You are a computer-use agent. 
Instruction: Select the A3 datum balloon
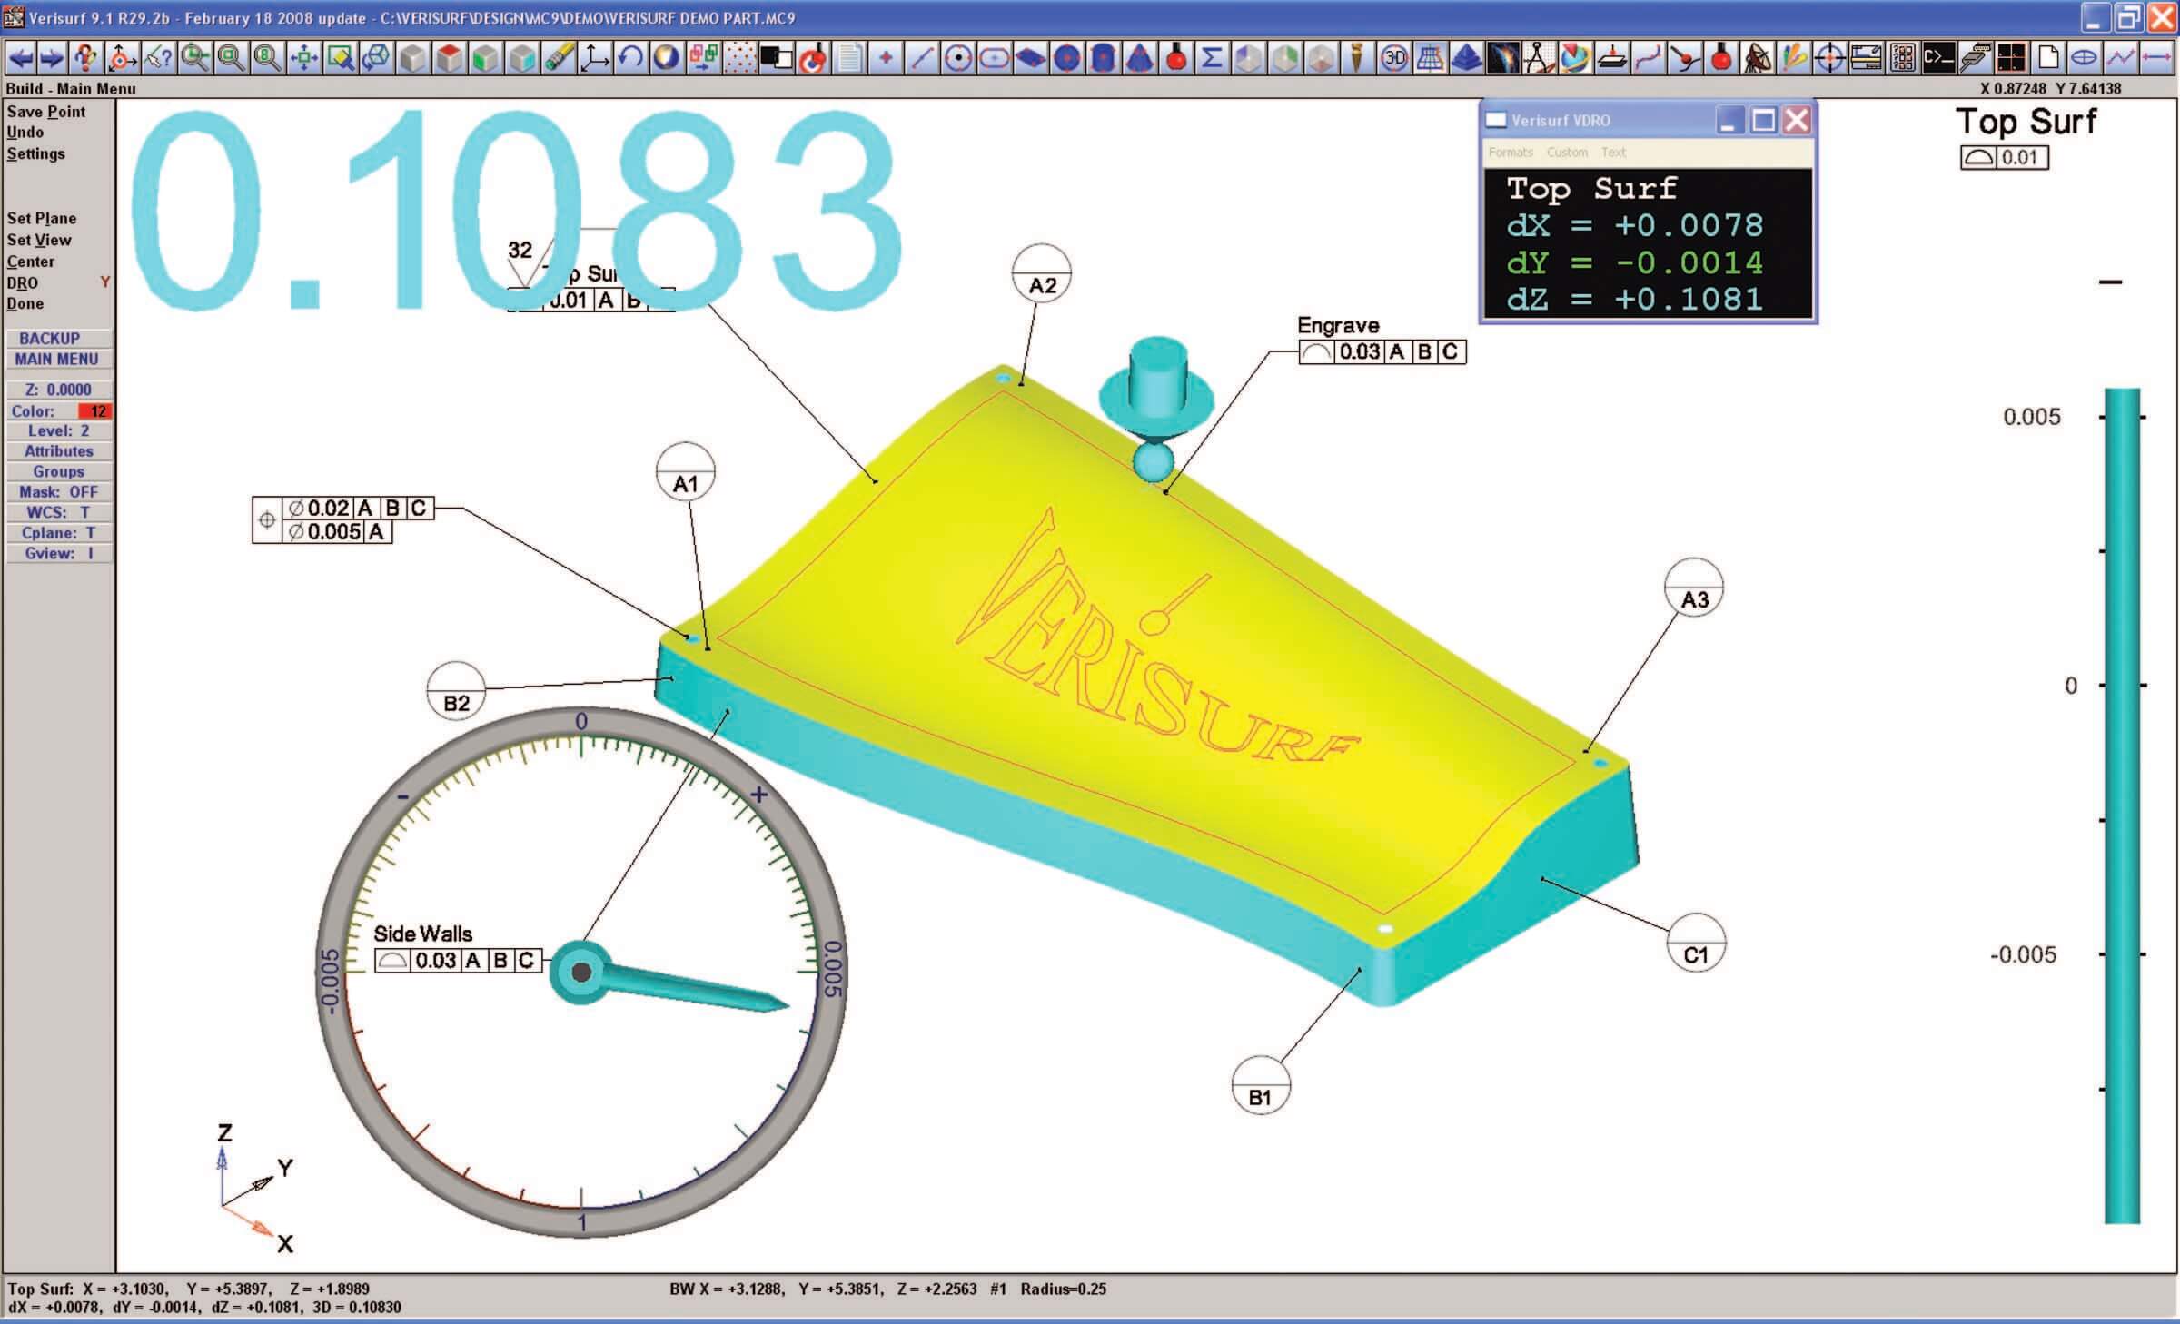tap(1694, 588)
